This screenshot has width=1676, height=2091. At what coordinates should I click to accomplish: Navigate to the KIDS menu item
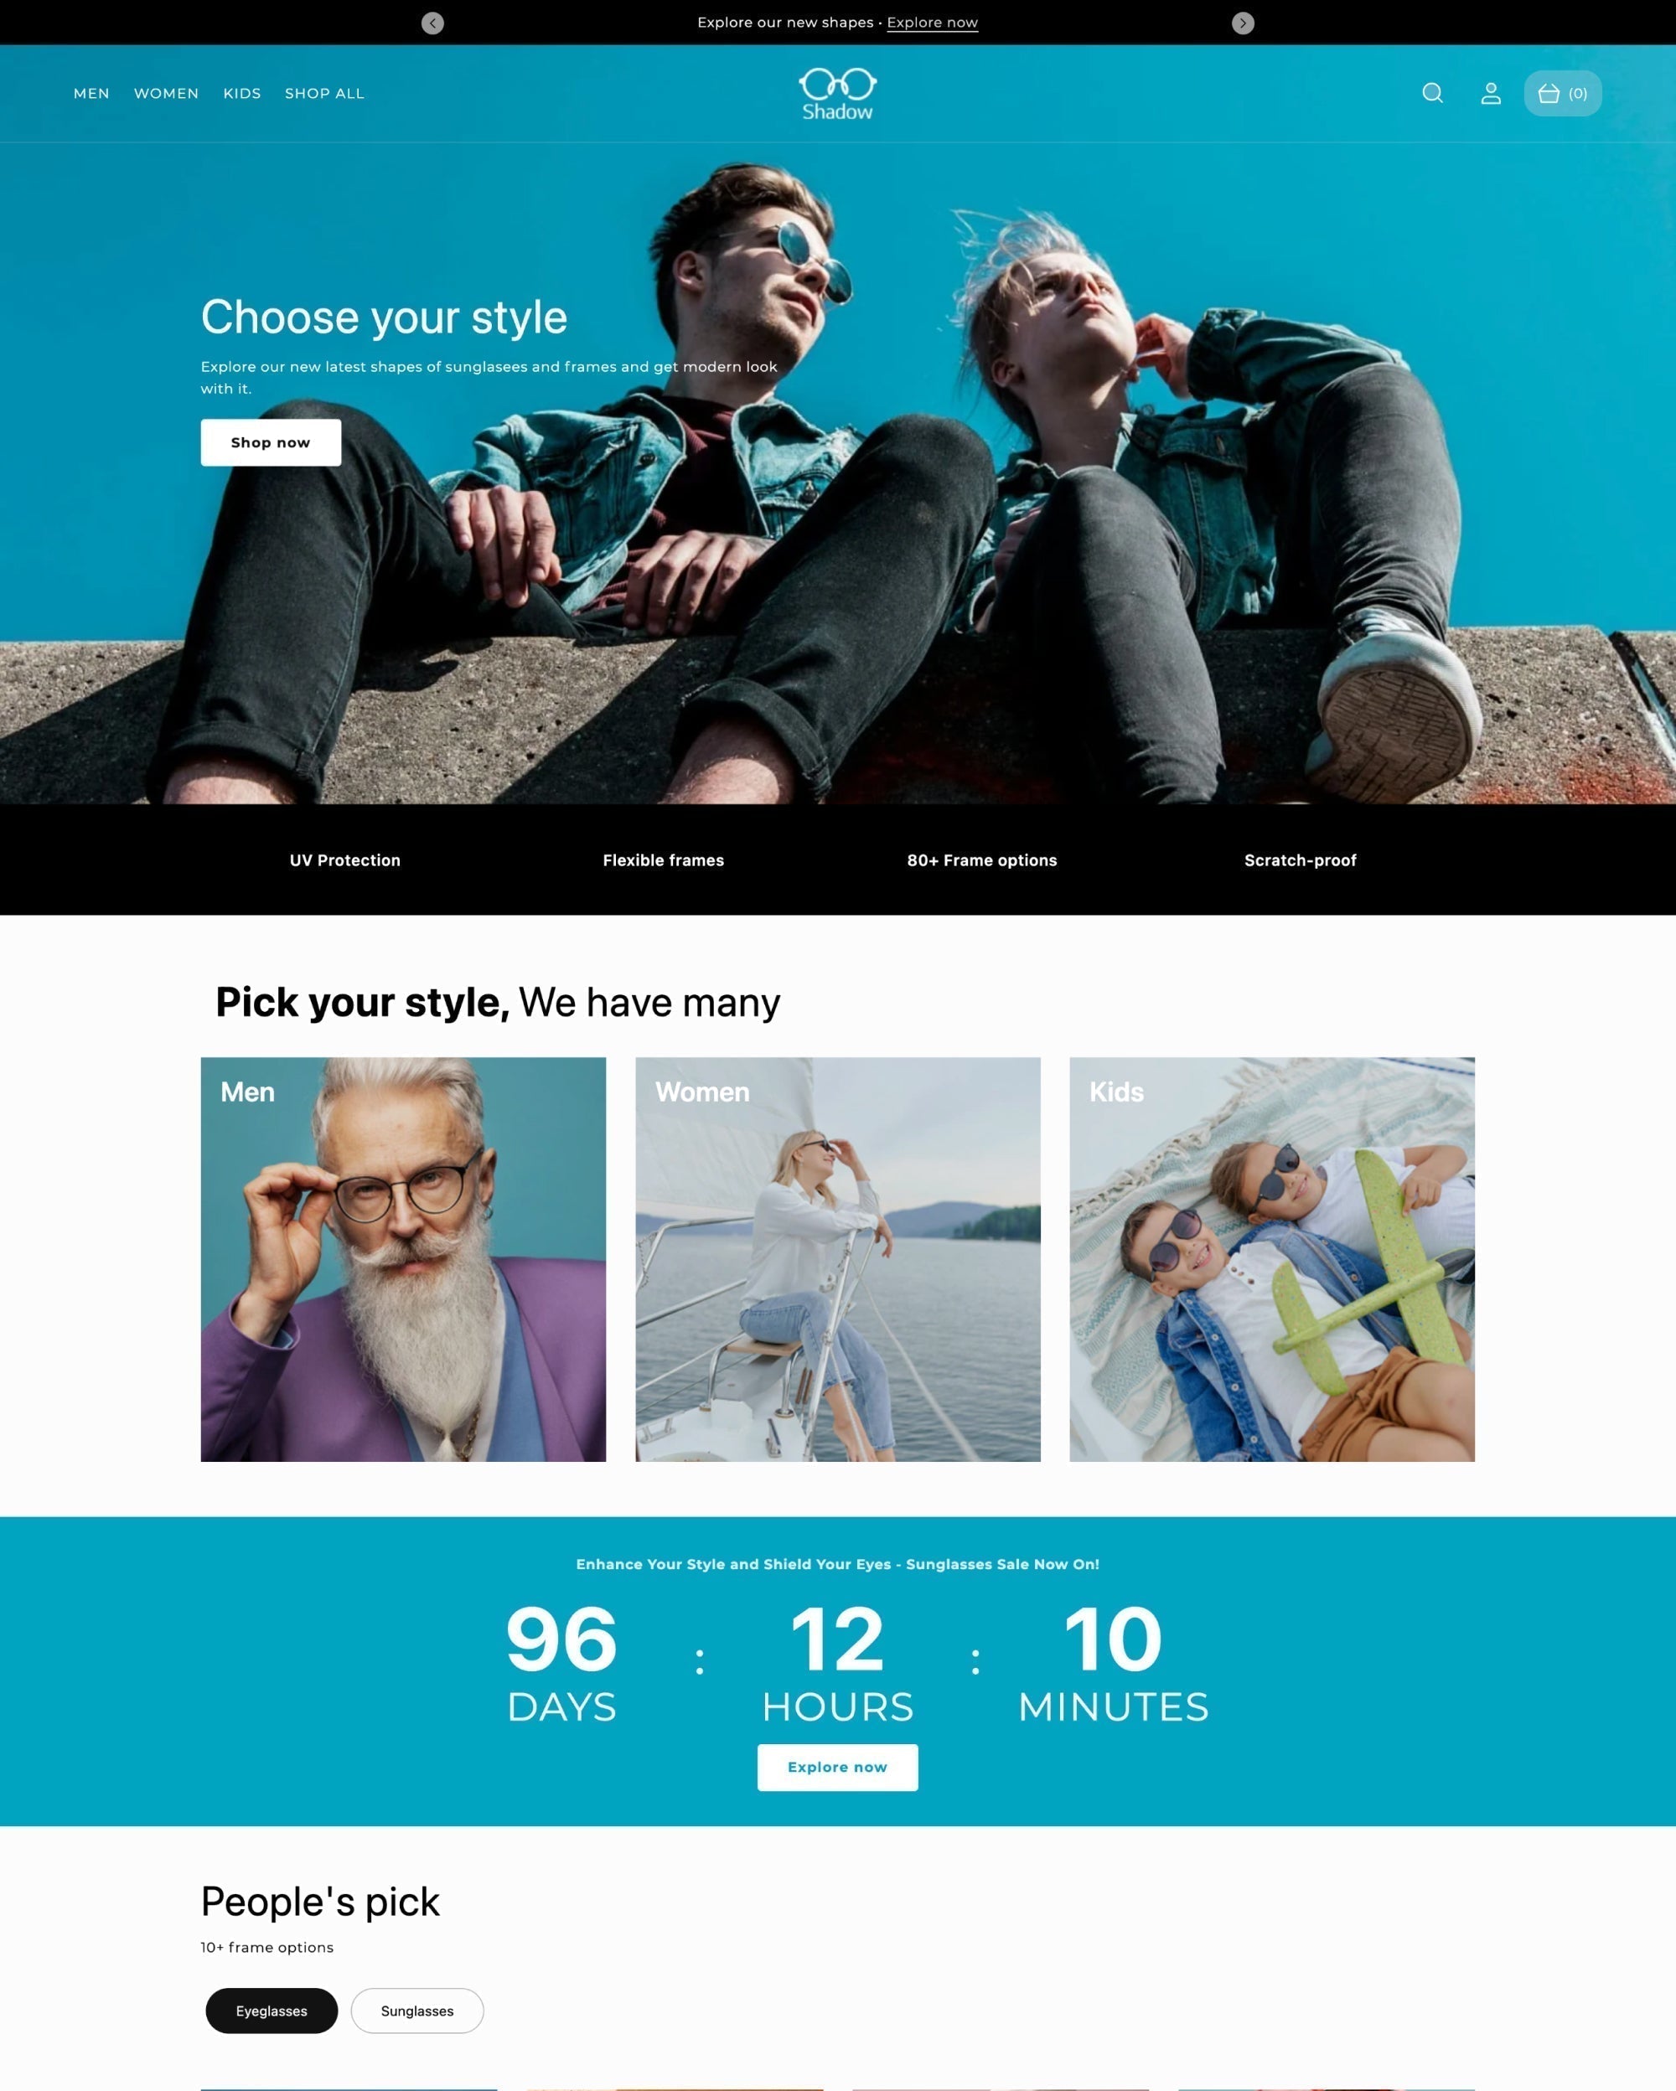pos(241,92)
